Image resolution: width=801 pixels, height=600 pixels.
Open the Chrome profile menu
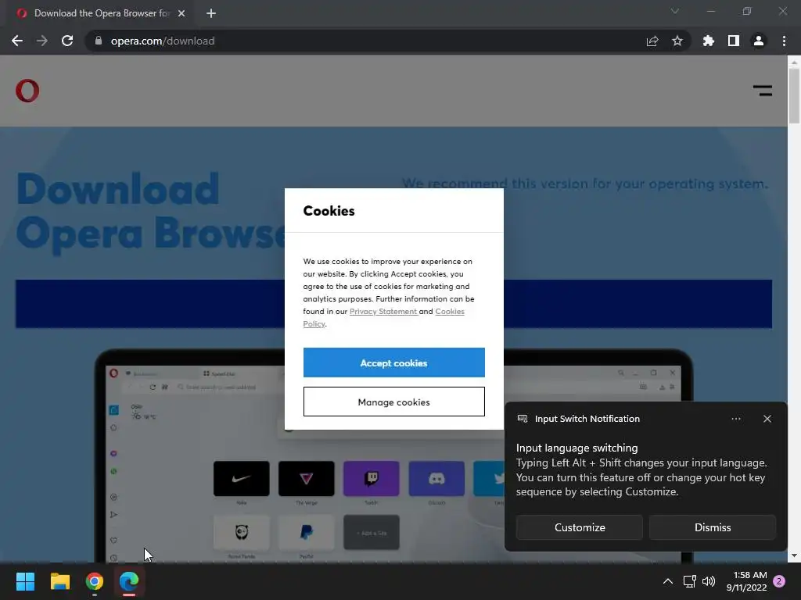click(759, 41)
